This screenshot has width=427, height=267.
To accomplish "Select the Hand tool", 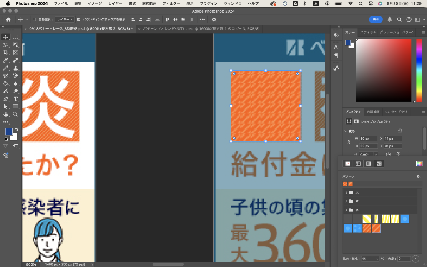I will coord(6,114).
